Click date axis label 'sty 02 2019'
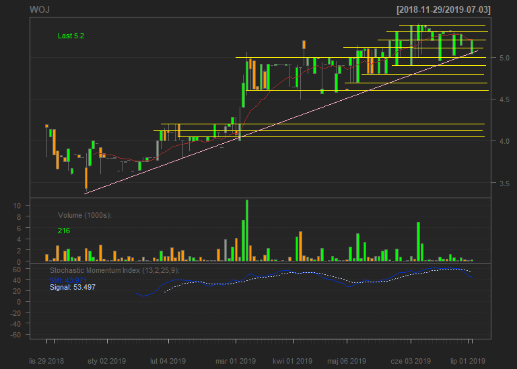The height and width of the screenshot is (369, 517). pos(107,361)
